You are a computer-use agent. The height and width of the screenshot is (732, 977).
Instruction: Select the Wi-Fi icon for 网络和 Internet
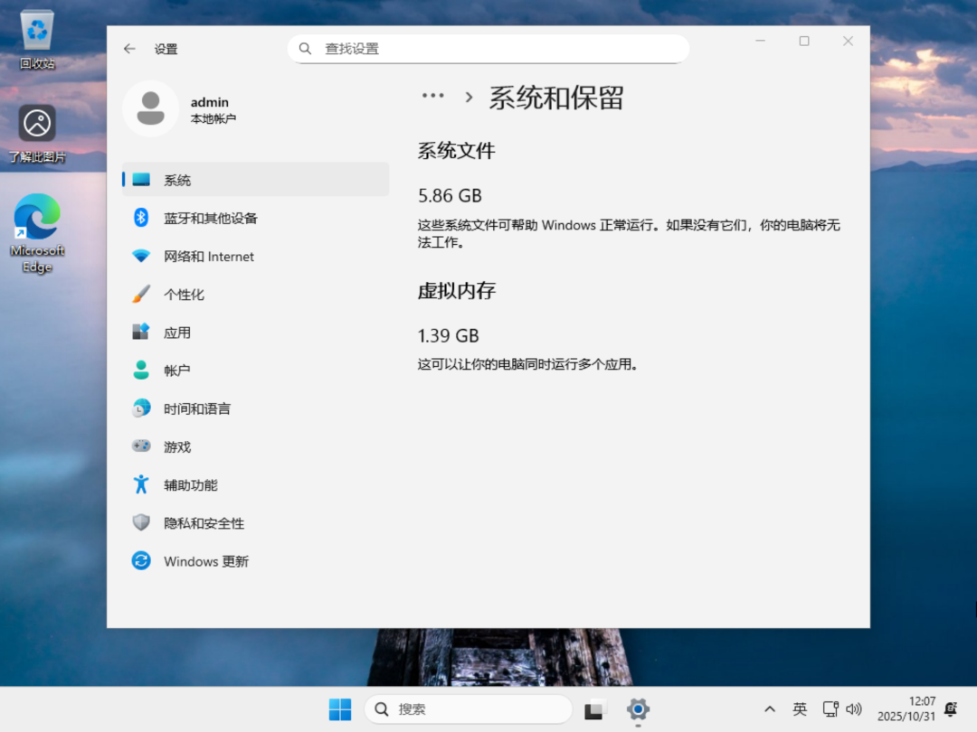(x=141, y=256)
